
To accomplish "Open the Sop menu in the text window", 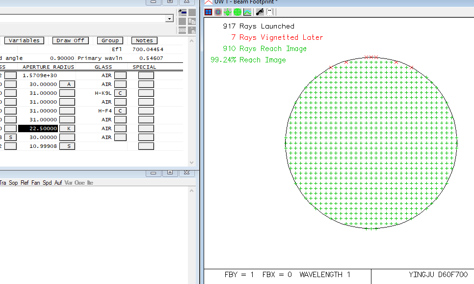I will (13, 183).
